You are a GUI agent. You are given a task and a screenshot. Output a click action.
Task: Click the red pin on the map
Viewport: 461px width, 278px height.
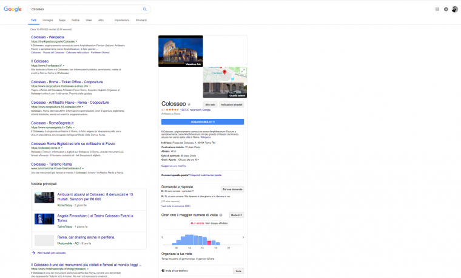pos(224,72)
